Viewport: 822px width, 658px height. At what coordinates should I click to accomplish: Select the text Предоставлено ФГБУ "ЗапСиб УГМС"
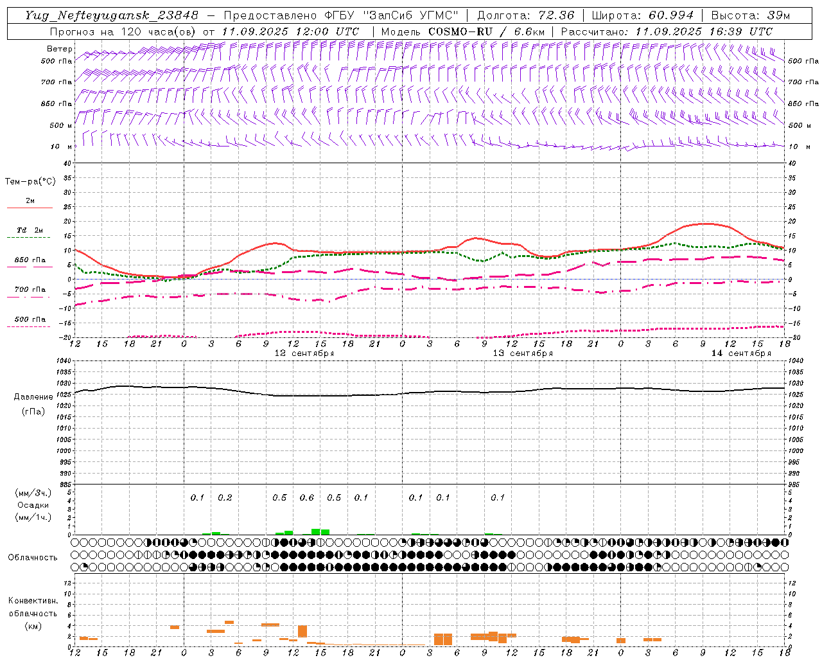pyautogui.click(x=341, y=15)
